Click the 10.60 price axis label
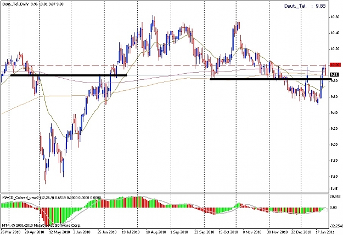343x235 pixels. tap(335, 17)
